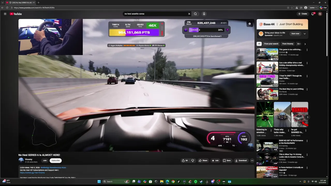This screenshot has height=186, width=331.
Task: Open TikTok from the taskbar
Action: tap(179, 182)
